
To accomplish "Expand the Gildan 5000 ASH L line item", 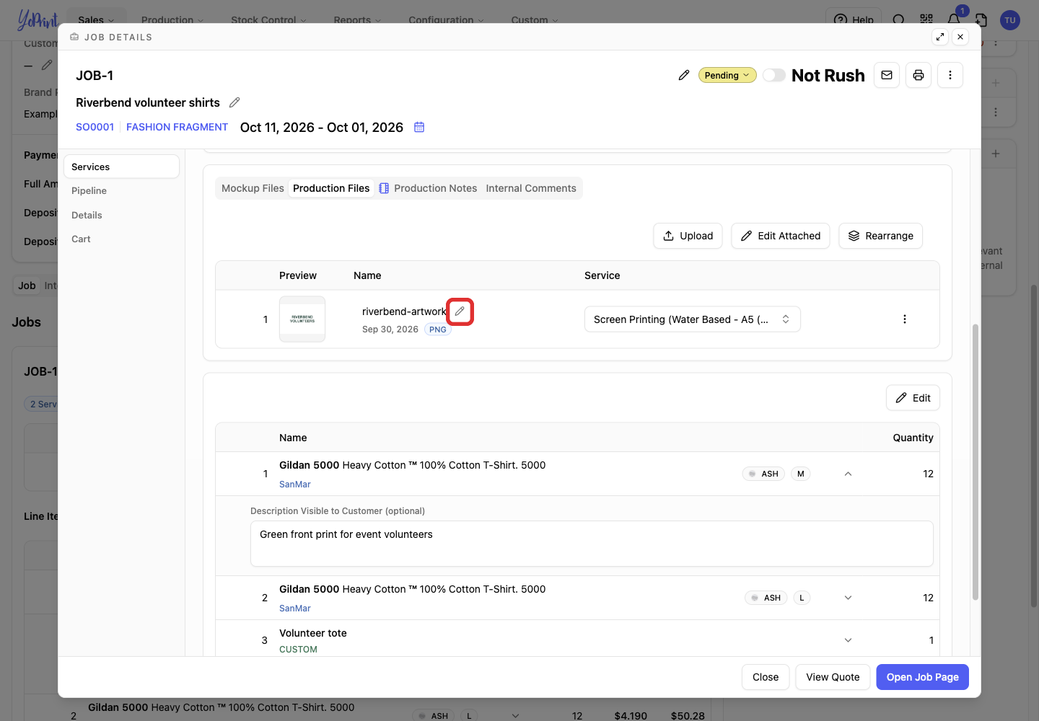I will tap(849, 598).
